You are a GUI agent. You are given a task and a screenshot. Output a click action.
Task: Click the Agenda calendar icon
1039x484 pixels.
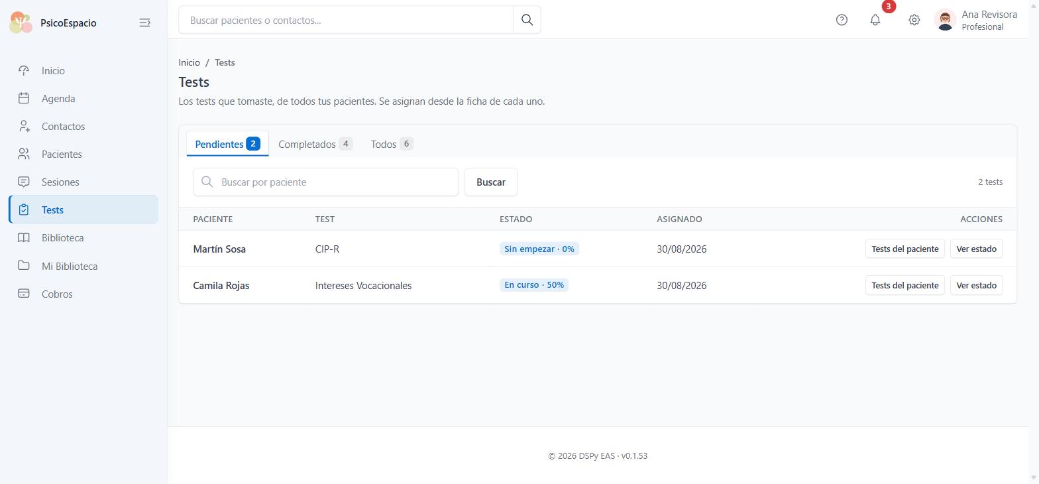click(x=24, y=98)
